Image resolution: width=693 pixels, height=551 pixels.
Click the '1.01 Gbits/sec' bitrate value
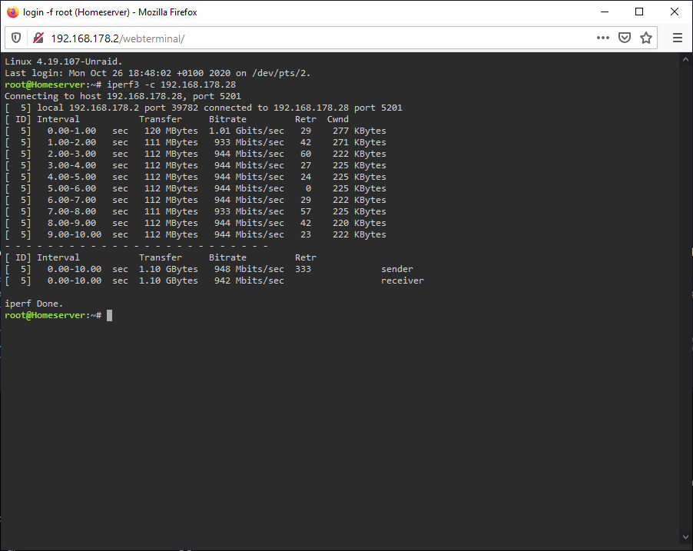coord(247,131)
